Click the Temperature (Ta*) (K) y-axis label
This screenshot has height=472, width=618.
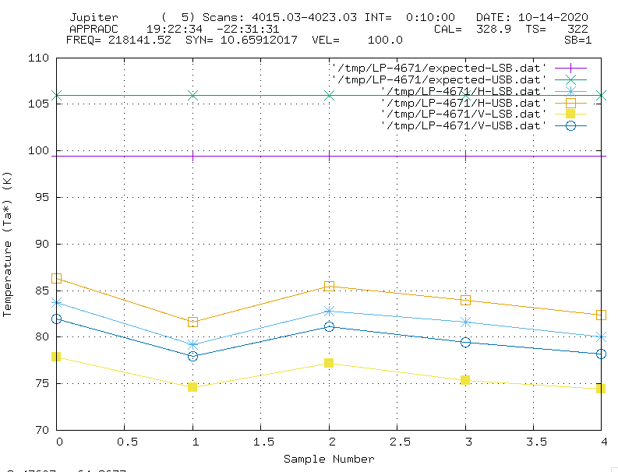coord(8,244)
